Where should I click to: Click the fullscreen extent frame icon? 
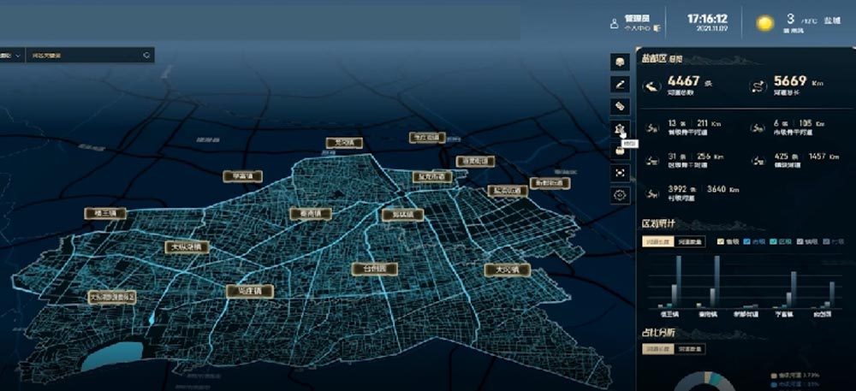point(621,173)
